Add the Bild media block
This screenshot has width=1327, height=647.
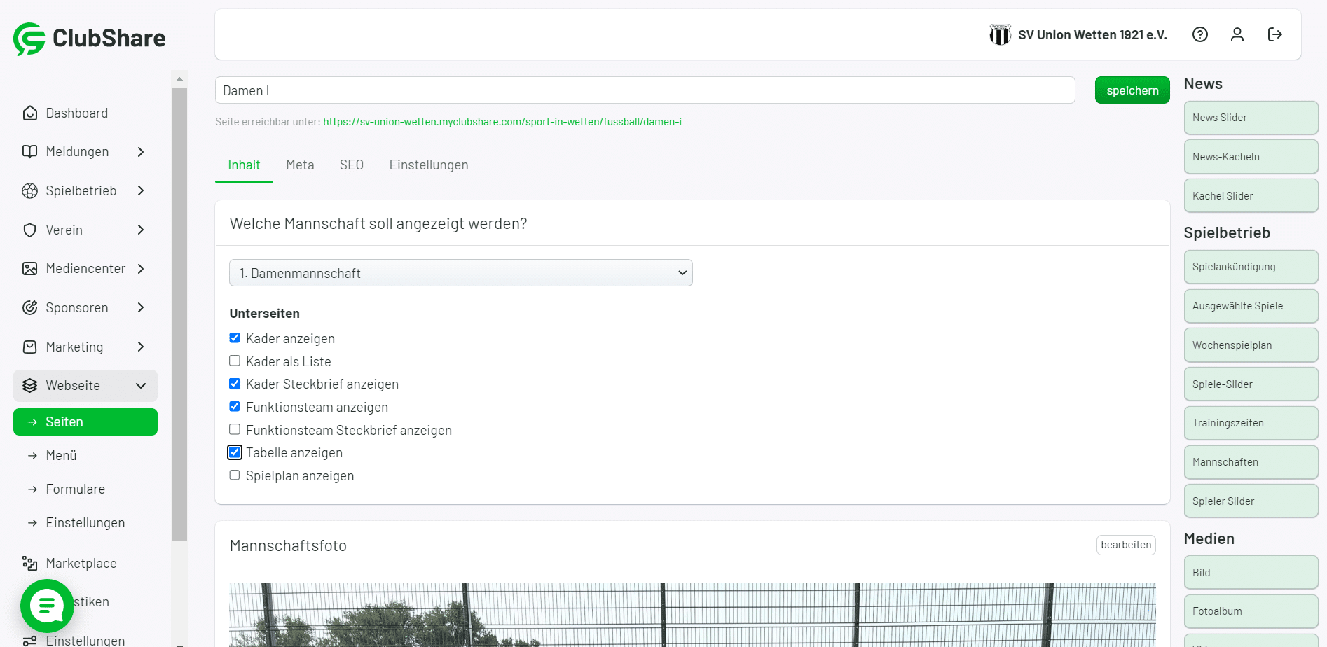[1251, 573]
